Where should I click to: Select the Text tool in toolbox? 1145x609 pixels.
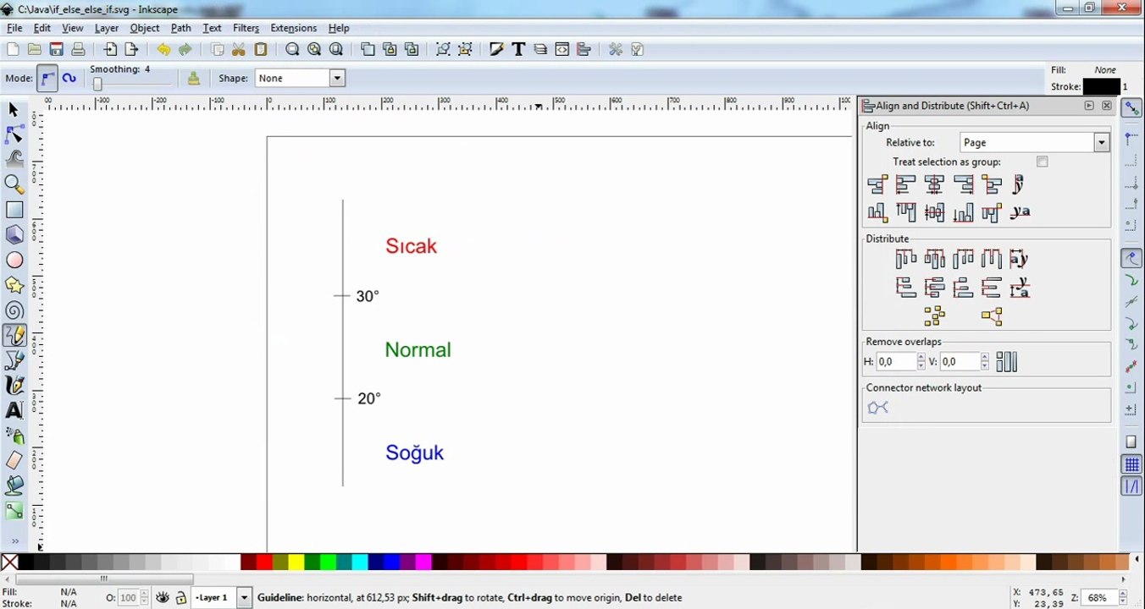click(14, 411)
